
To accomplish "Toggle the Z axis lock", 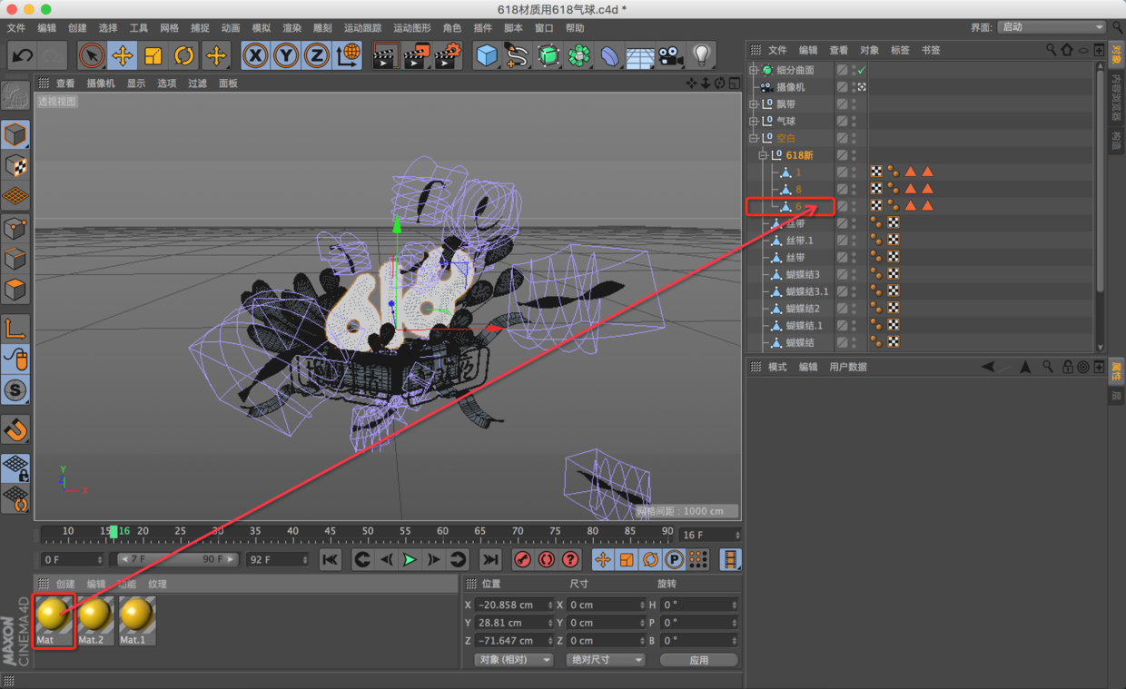I will [x=317, y=55].
